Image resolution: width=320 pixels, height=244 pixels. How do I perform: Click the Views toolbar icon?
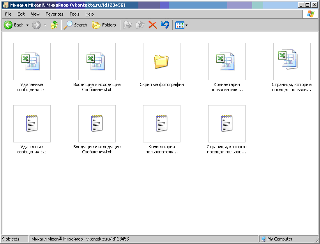click(180, 25)
